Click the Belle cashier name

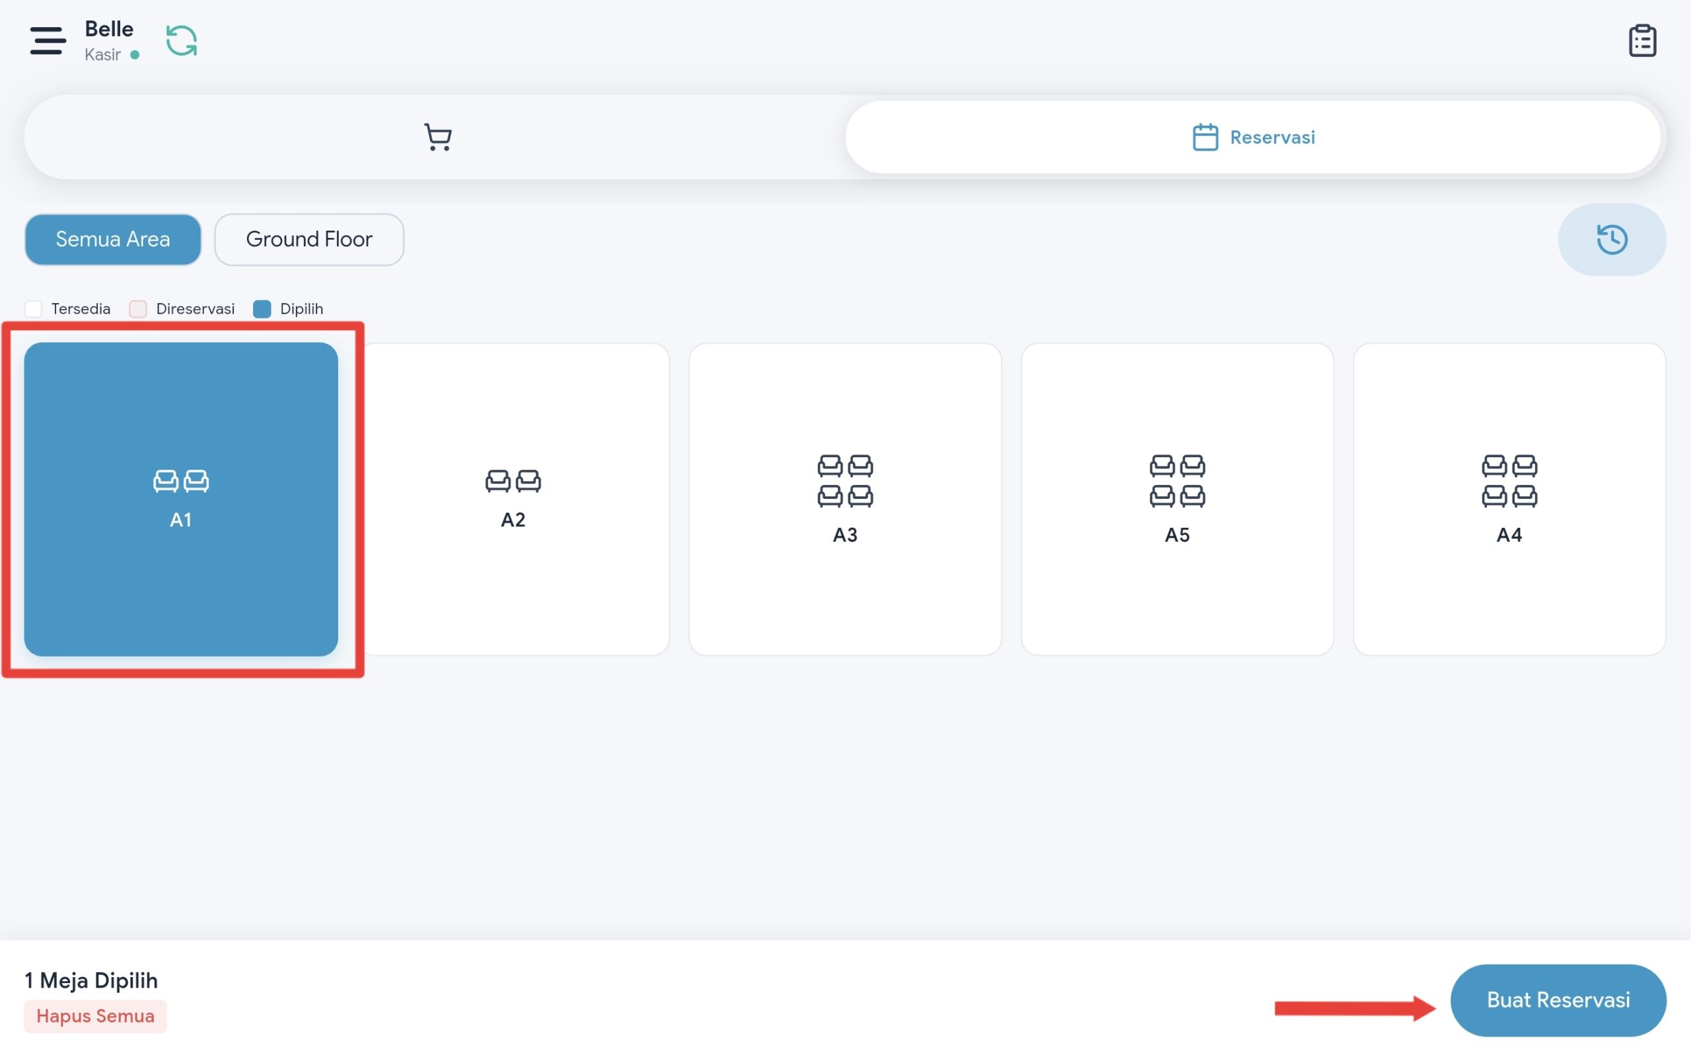(x=109, y=29)
